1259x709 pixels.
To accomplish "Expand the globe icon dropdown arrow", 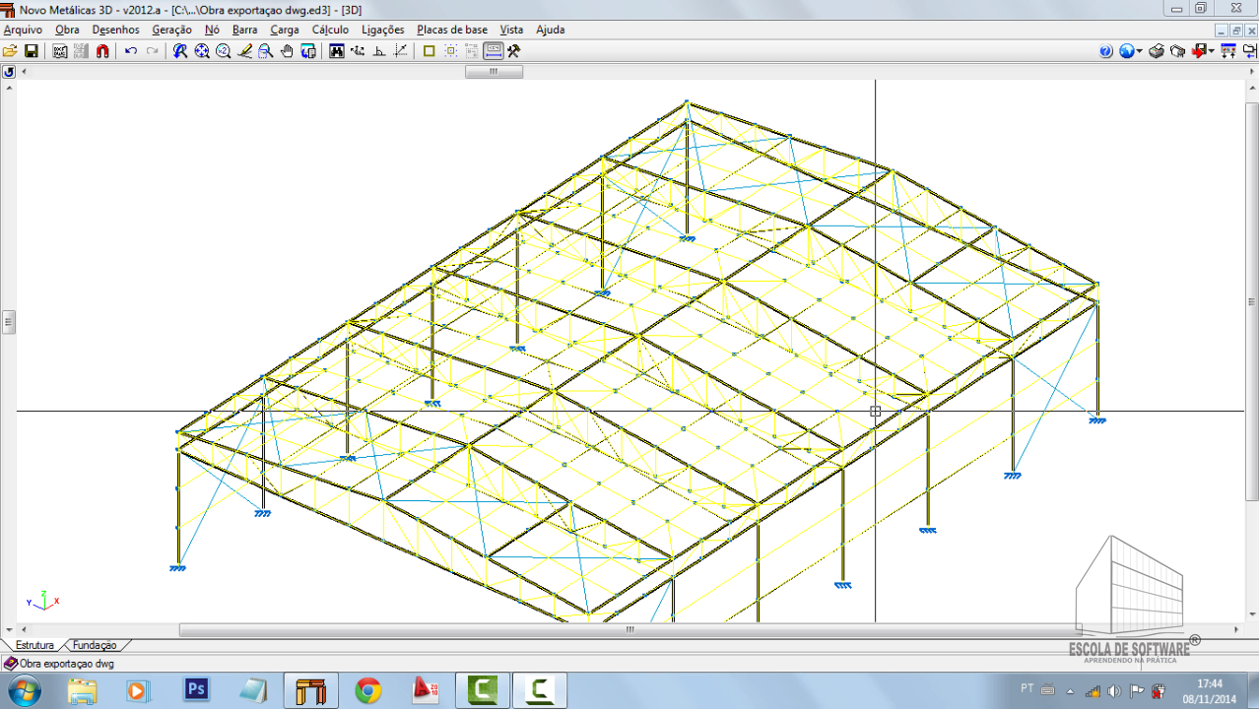I will (x=1140, y=51).
